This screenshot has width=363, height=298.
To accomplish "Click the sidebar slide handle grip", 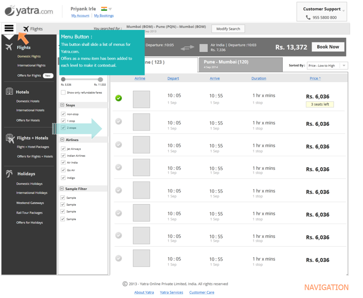I will click(54, 128).
